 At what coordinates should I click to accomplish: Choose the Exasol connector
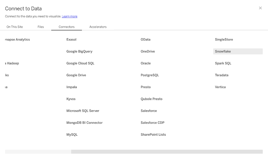tap(71, 40)
